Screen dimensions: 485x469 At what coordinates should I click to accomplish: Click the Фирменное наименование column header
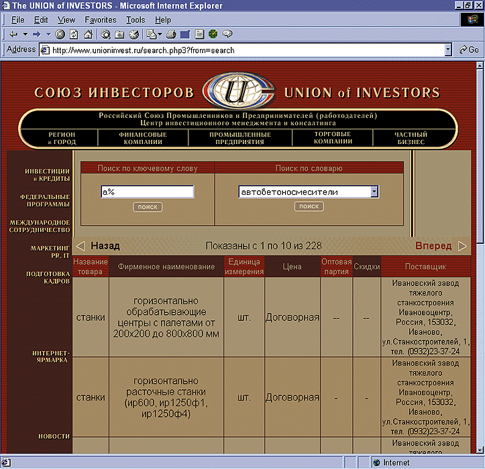[x=166, y=267]
